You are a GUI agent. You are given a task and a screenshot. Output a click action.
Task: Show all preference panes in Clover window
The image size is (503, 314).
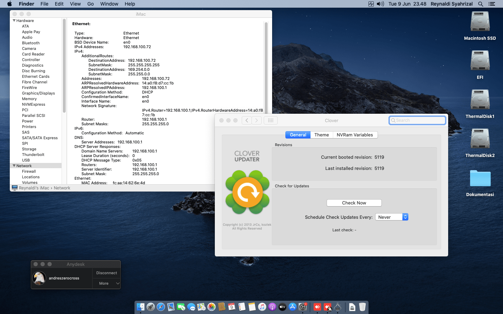(271, 120)
